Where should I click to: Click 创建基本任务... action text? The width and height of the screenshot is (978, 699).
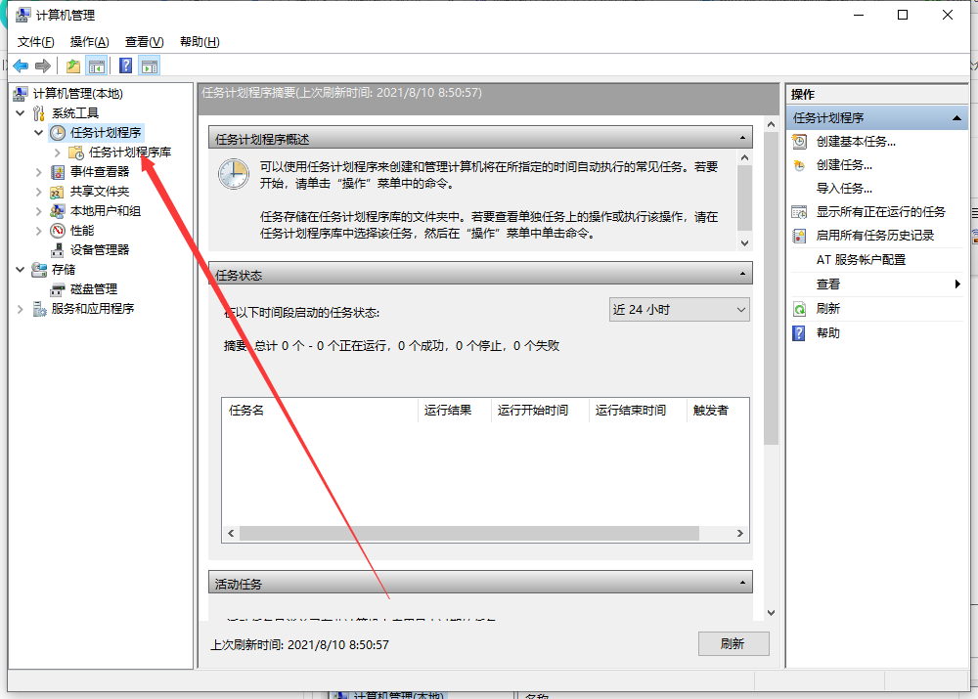[x=856, y=142]
